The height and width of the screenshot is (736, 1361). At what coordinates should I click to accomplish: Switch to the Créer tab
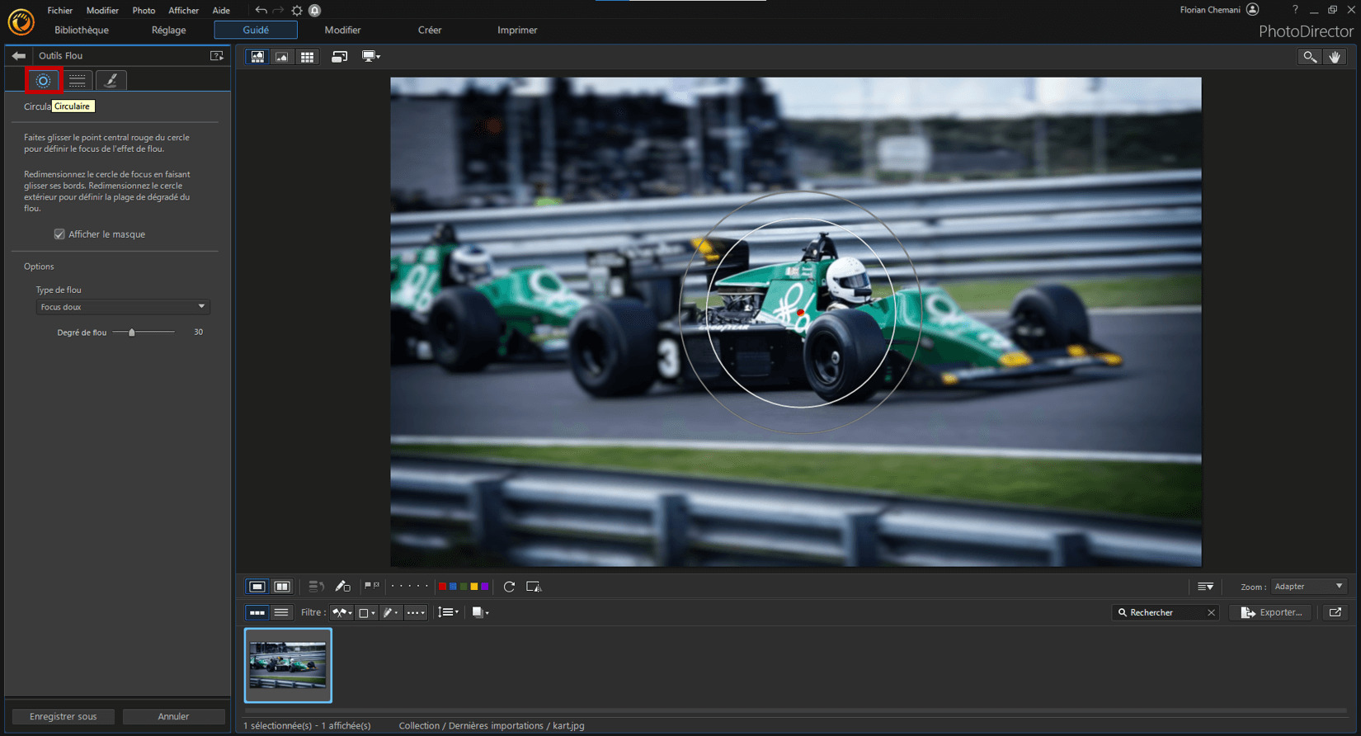click(430, 30)
